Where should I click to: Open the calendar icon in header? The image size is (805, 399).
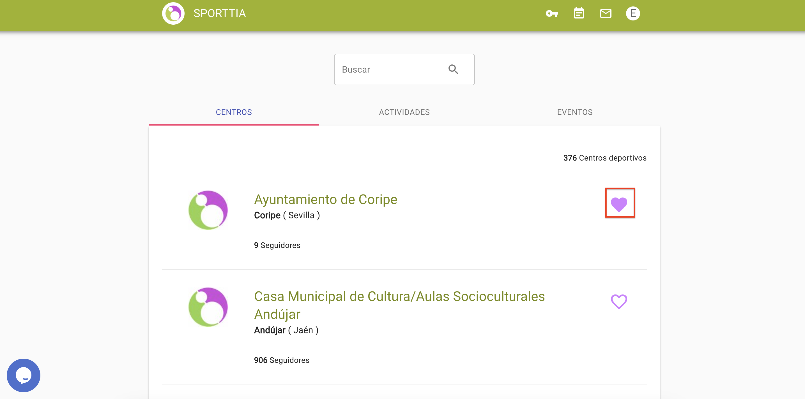tap(579, 13)
